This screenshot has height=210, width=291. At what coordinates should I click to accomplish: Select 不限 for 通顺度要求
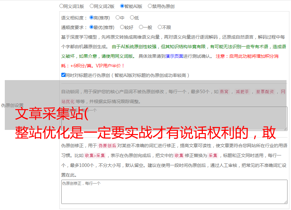(x=160, y=27)
